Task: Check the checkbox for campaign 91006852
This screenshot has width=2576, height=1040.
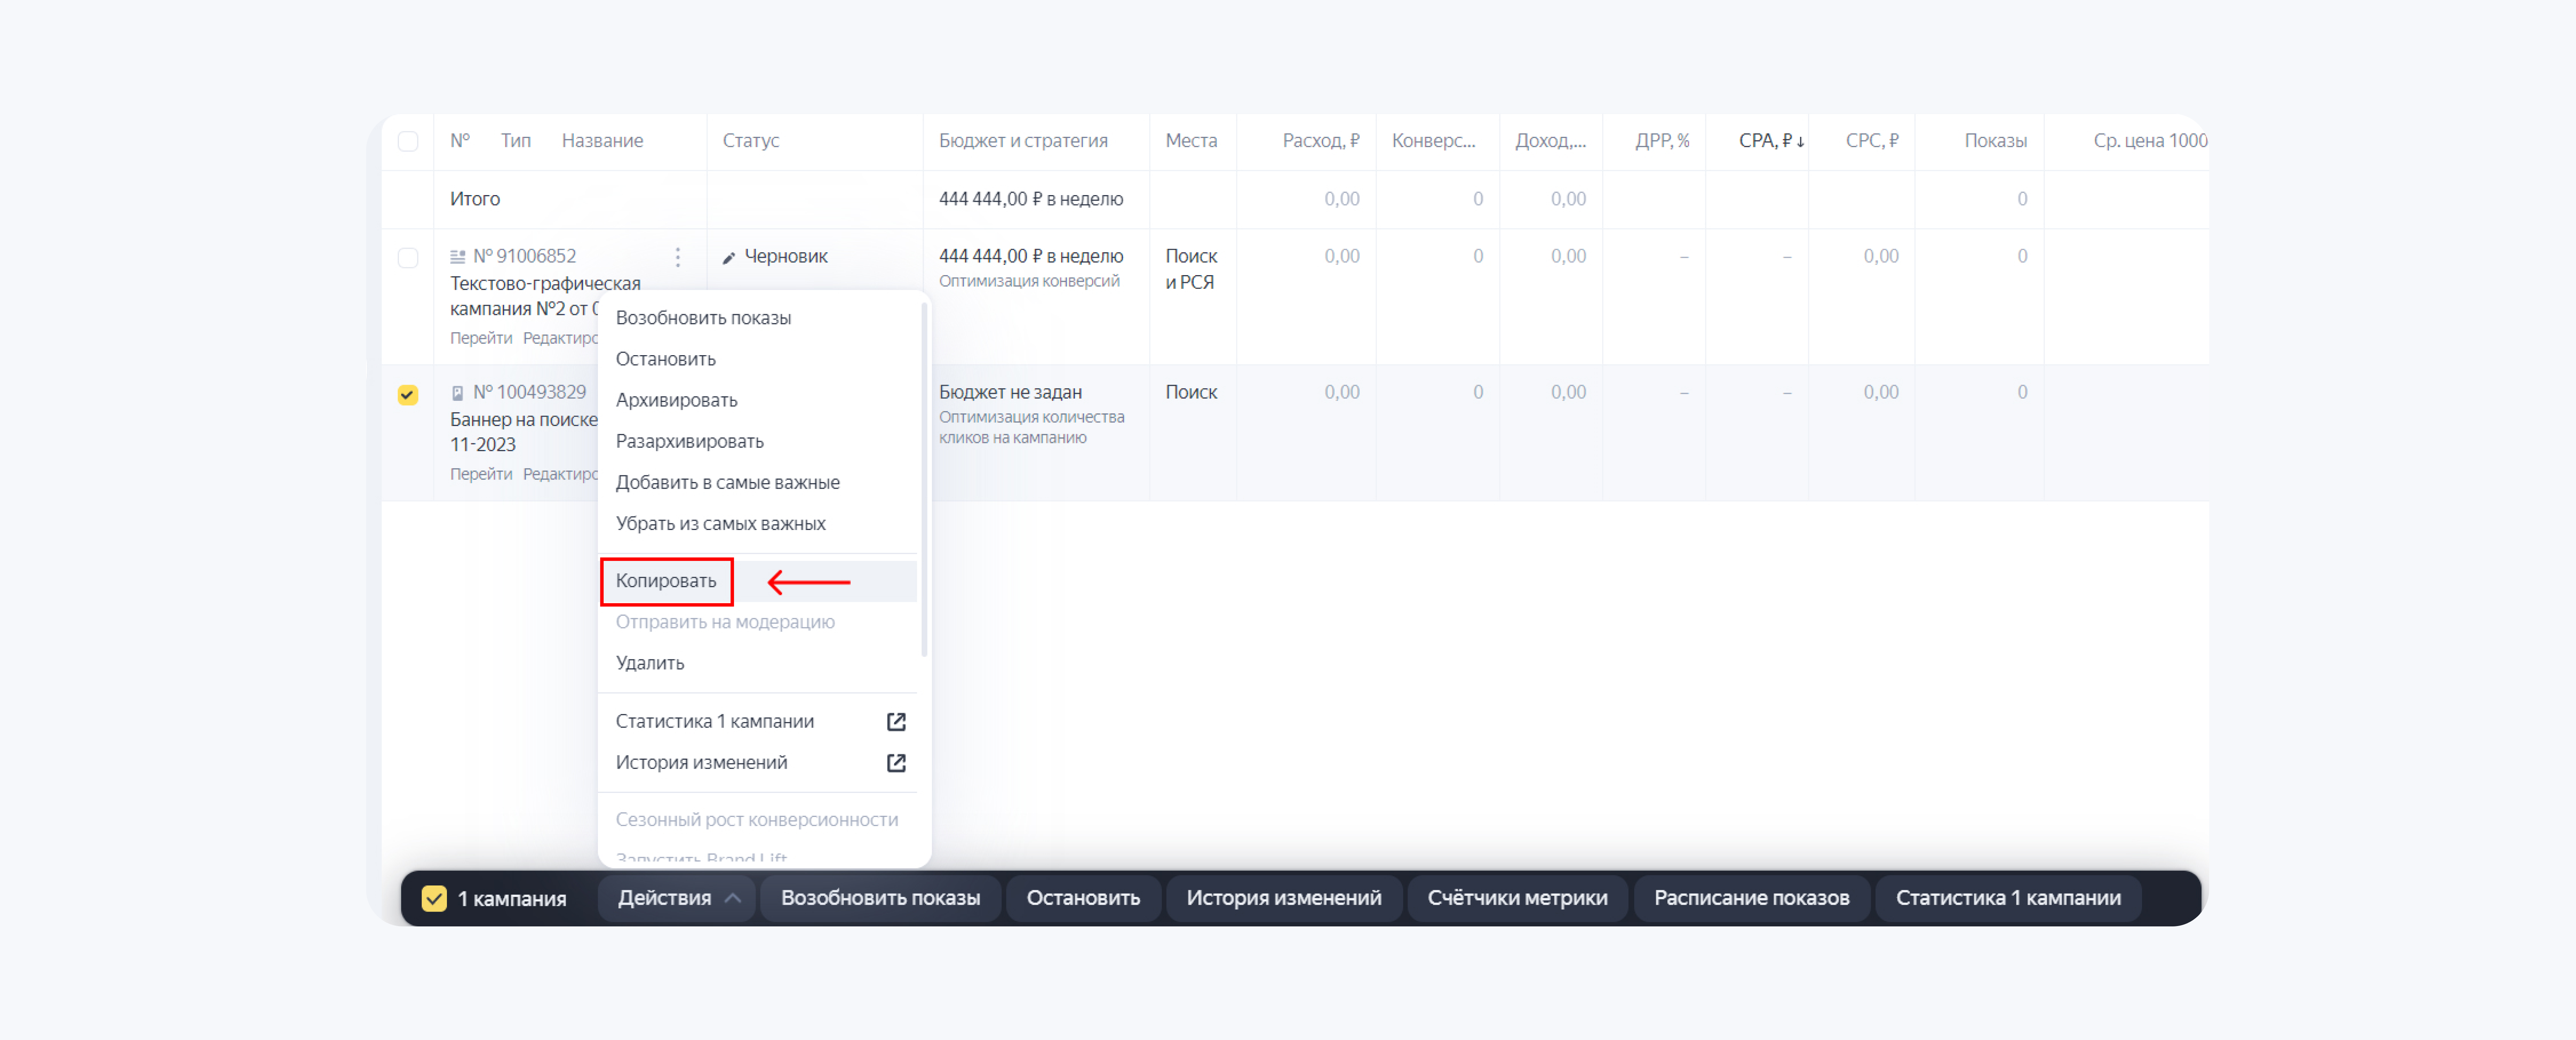Action: pos(408,258)
